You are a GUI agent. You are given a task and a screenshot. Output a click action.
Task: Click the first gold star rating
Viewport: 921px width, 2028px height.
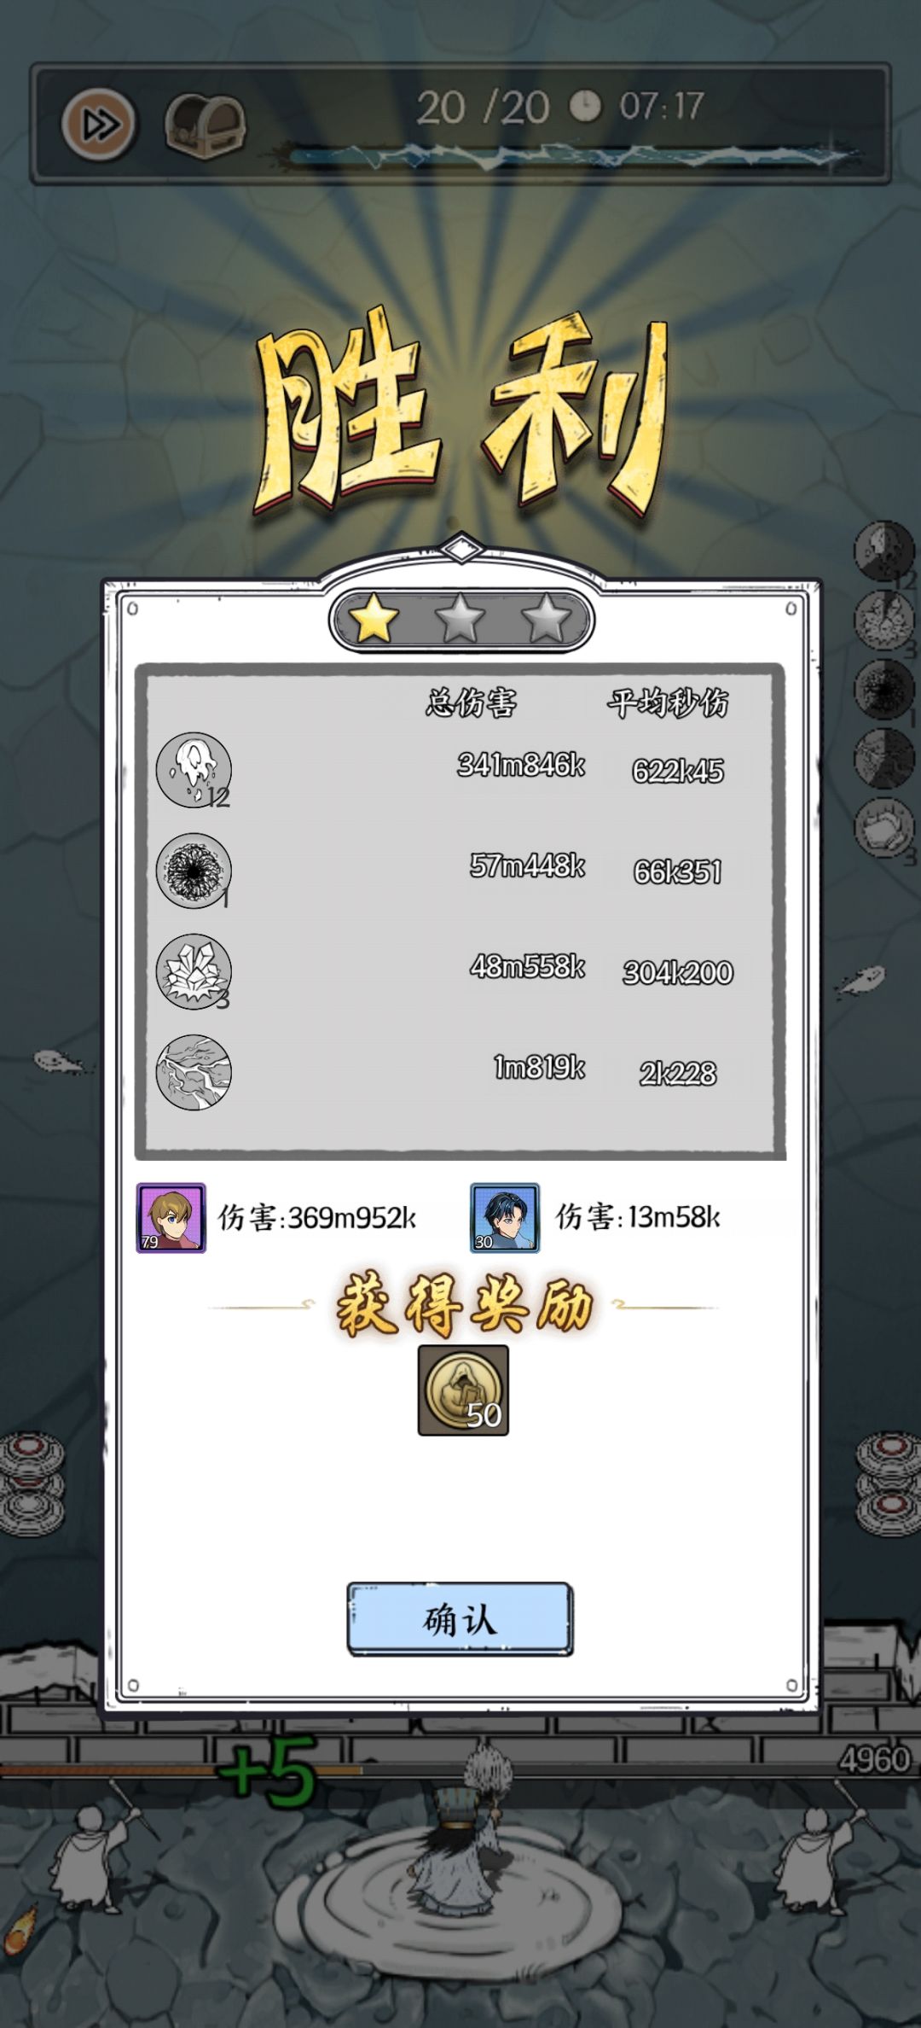point(374,618)
